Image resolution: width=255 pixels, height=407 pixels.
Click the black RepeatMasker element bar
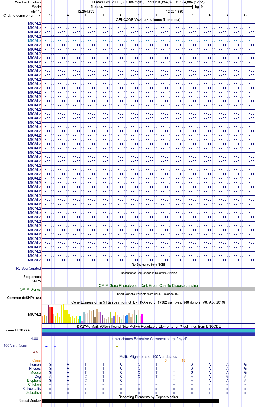coord(130,401)
